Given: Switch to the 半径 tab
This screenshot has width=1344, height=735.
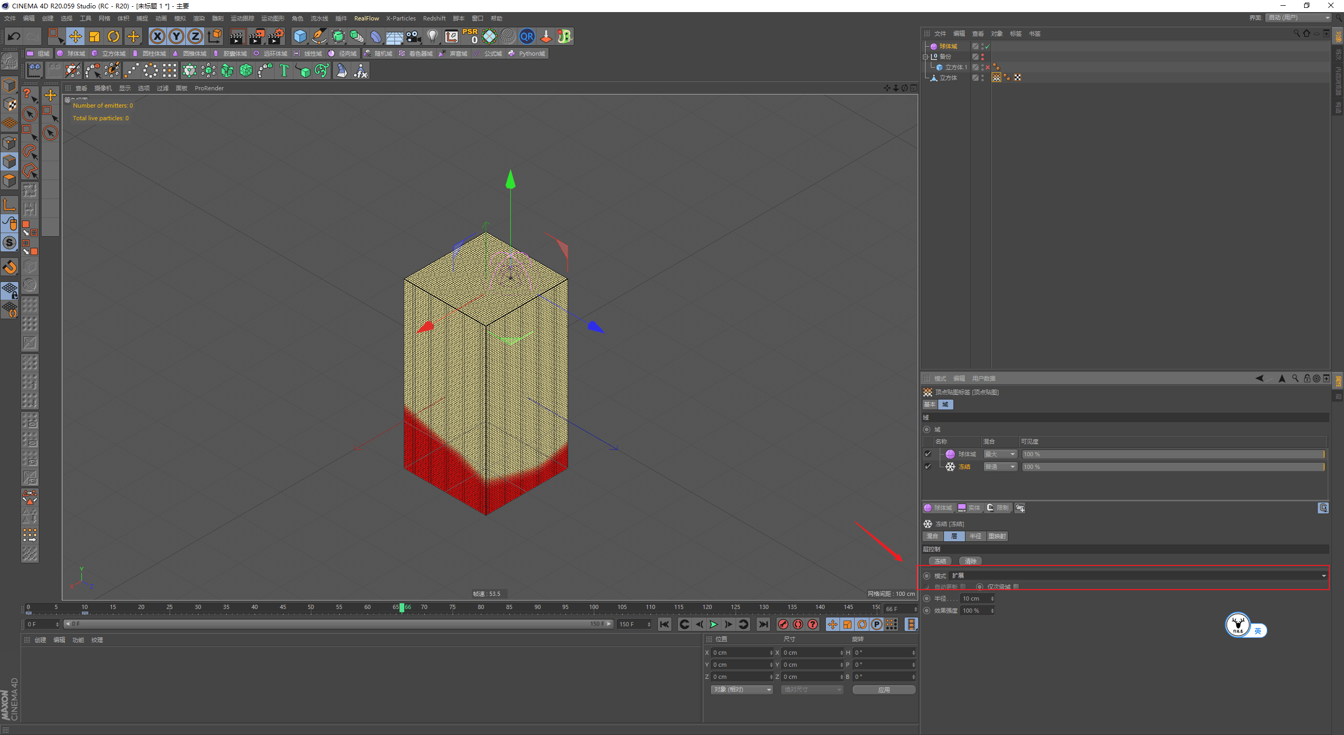Looking at the screenshot, I should [x=975, y=536].
